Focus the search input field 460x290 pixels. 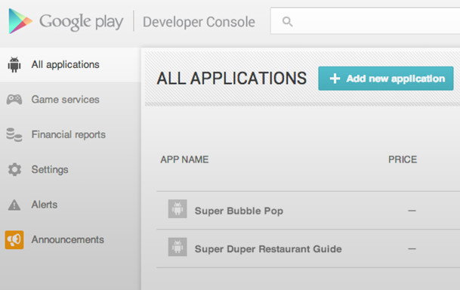366,21
